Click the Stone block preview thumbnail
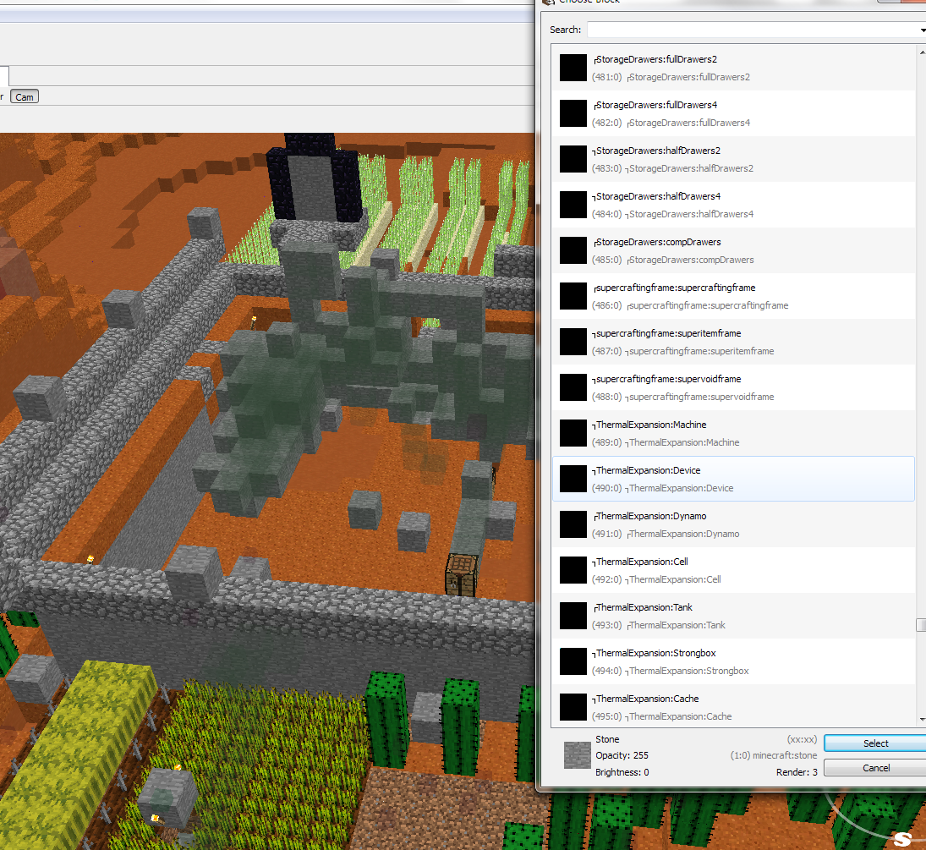926x850 pixels. 577,755
